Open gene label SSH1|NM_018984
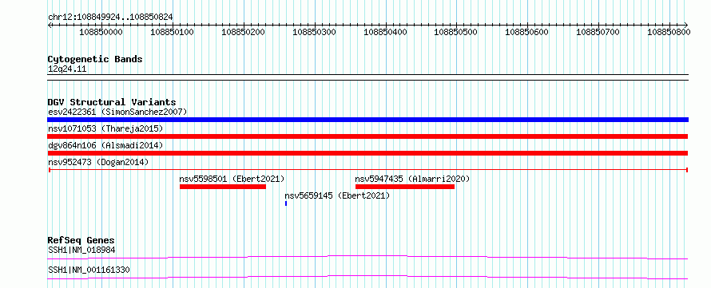The height and width of the screenshot is (288, 711). pyautogui.click(x=81, y=250)
